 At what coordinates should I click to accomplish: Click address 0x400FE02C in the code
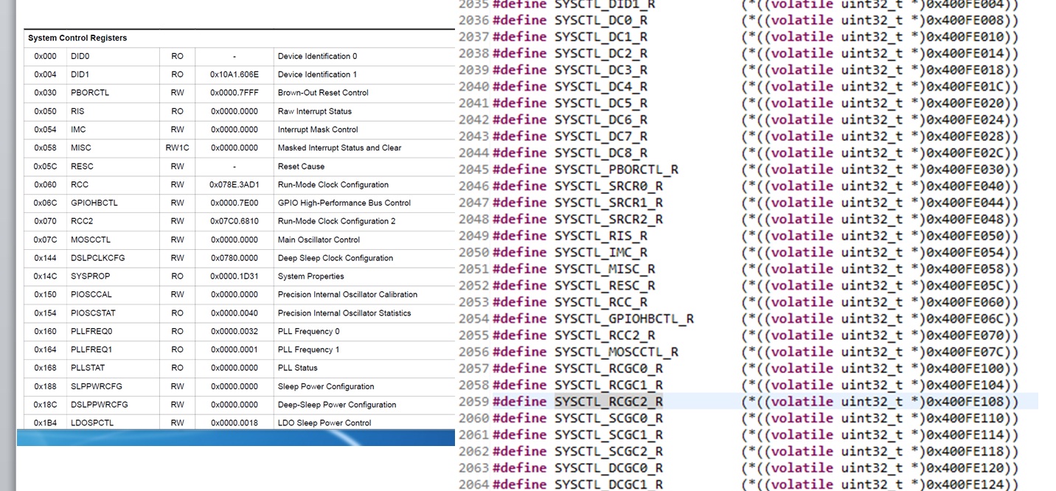[965, 153]
